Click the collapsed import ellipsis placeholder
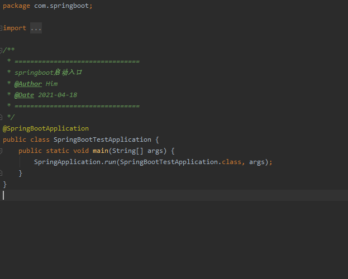Image resolution: width=348 pixels, height=279 pixels. coord(36,28)
